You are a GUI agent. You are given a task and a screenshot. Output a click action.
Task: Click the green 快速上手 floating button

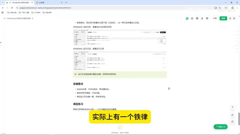[220, 127]
